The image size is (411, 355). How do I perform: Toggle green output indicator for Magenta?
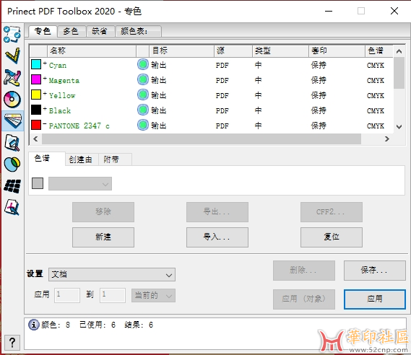click(143, 79)
